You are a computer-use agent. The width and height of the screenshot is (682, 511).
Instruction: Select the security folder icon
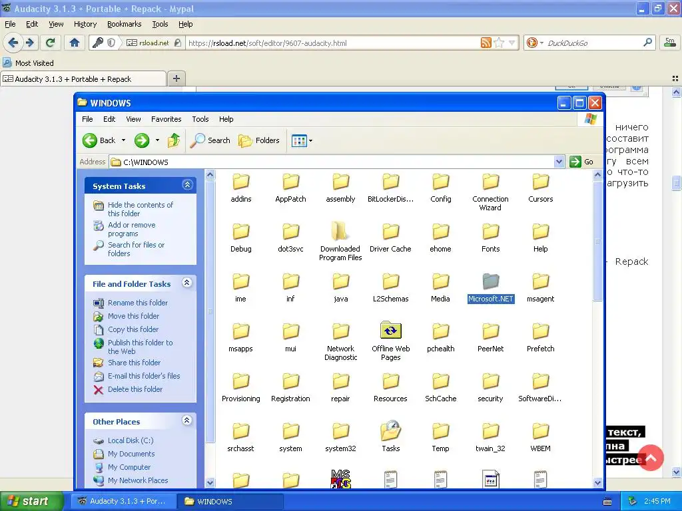(x=491, y=381)
